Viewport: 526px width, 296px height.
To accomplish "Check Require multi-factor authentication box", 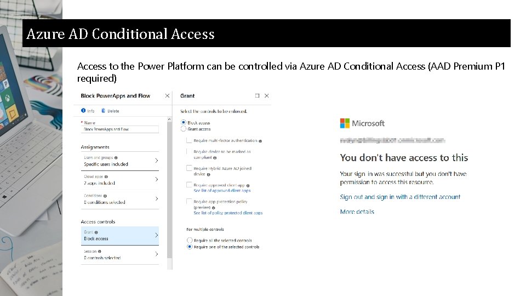I will click(x=189, y=141).
